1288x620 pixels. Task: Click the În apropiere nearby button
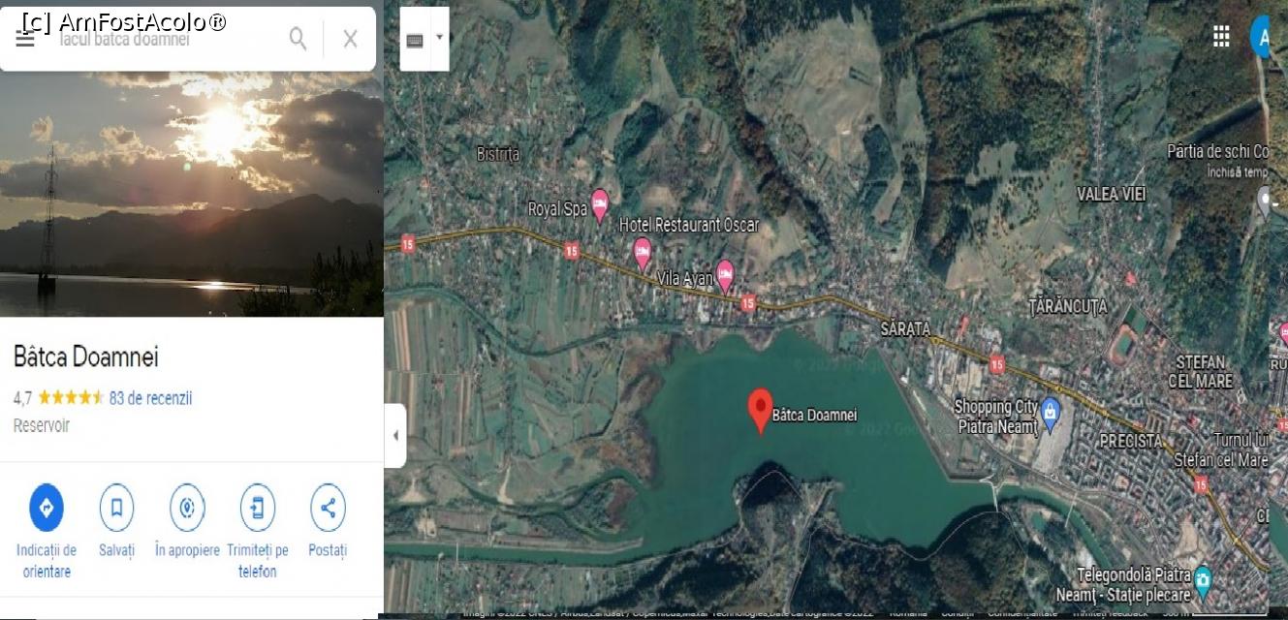coord(187,508)
